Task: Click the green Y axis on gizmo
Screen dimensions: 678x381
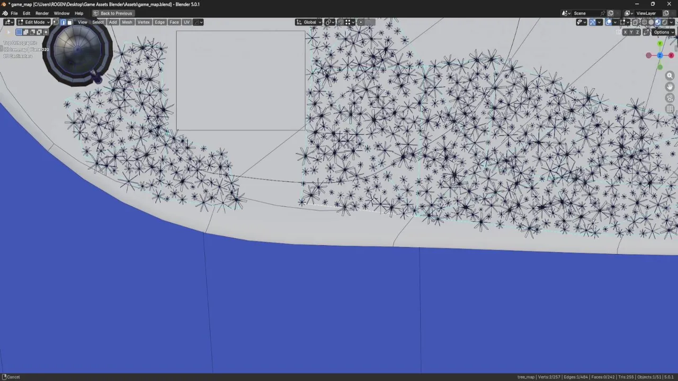Action: 660,43
